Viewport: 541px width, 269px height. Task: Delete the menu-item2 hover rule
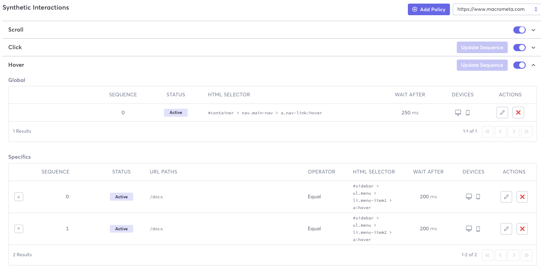pos(522,229)
